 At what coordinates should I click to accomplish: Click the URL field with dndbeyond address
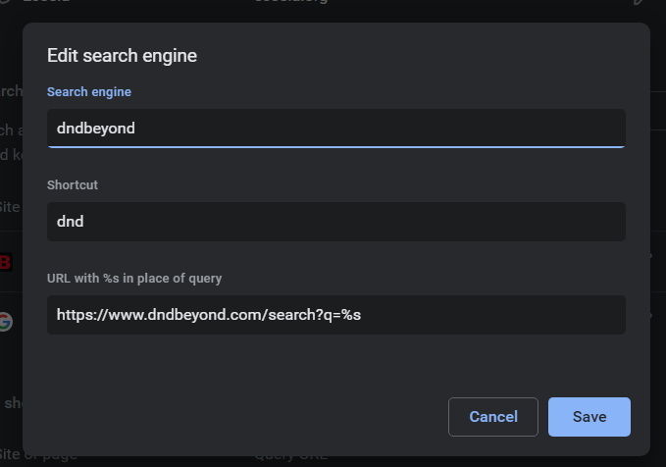[x=336, y=315]
